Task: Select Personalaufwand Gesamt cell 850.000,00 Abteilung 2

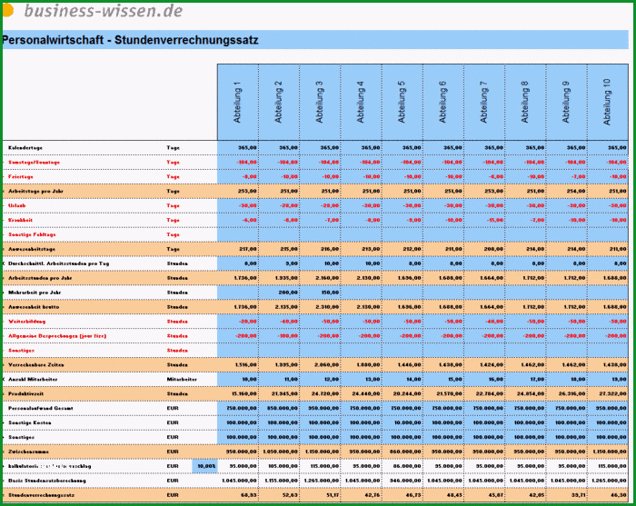Action: (x=279, y=408)
